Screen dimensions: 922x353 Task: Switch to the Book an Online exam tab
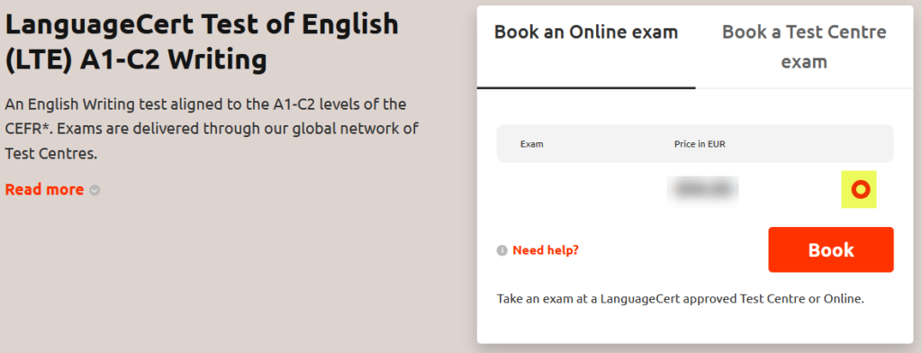pyautogui.click(x=586, y=32)
